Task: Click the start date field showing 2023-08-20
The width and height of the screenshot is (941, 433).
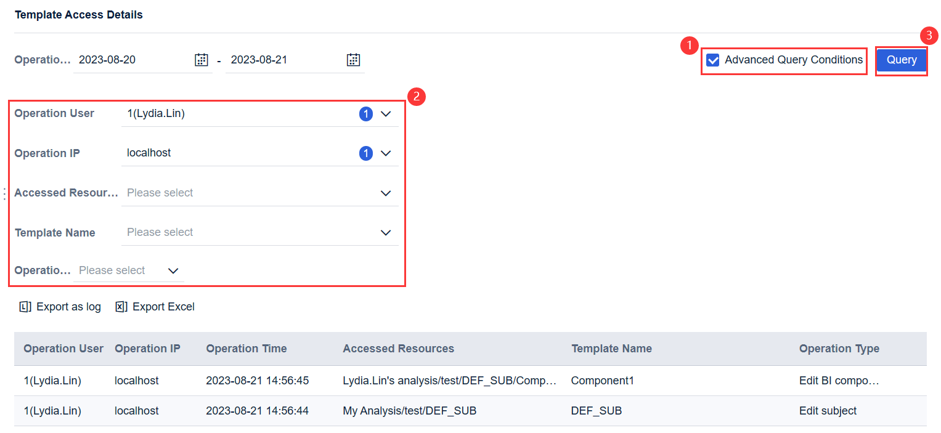Action: tap(129, 59)
